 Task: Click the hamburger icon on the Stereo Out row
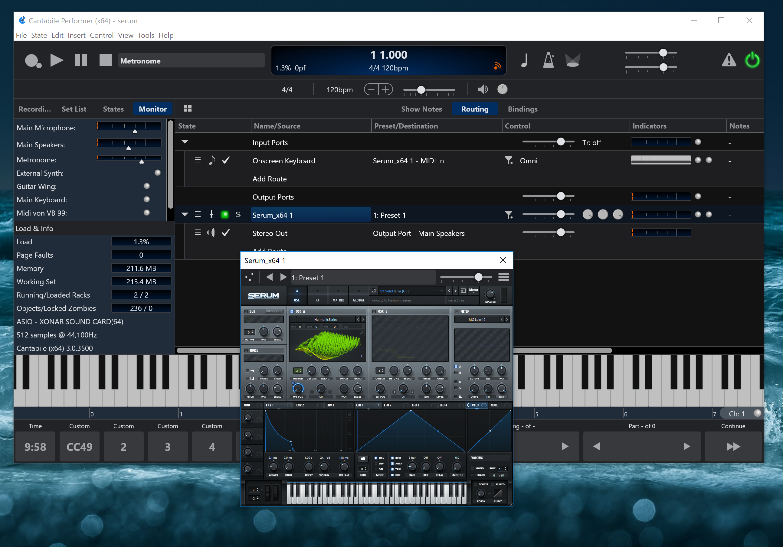[x=198, y=233]
